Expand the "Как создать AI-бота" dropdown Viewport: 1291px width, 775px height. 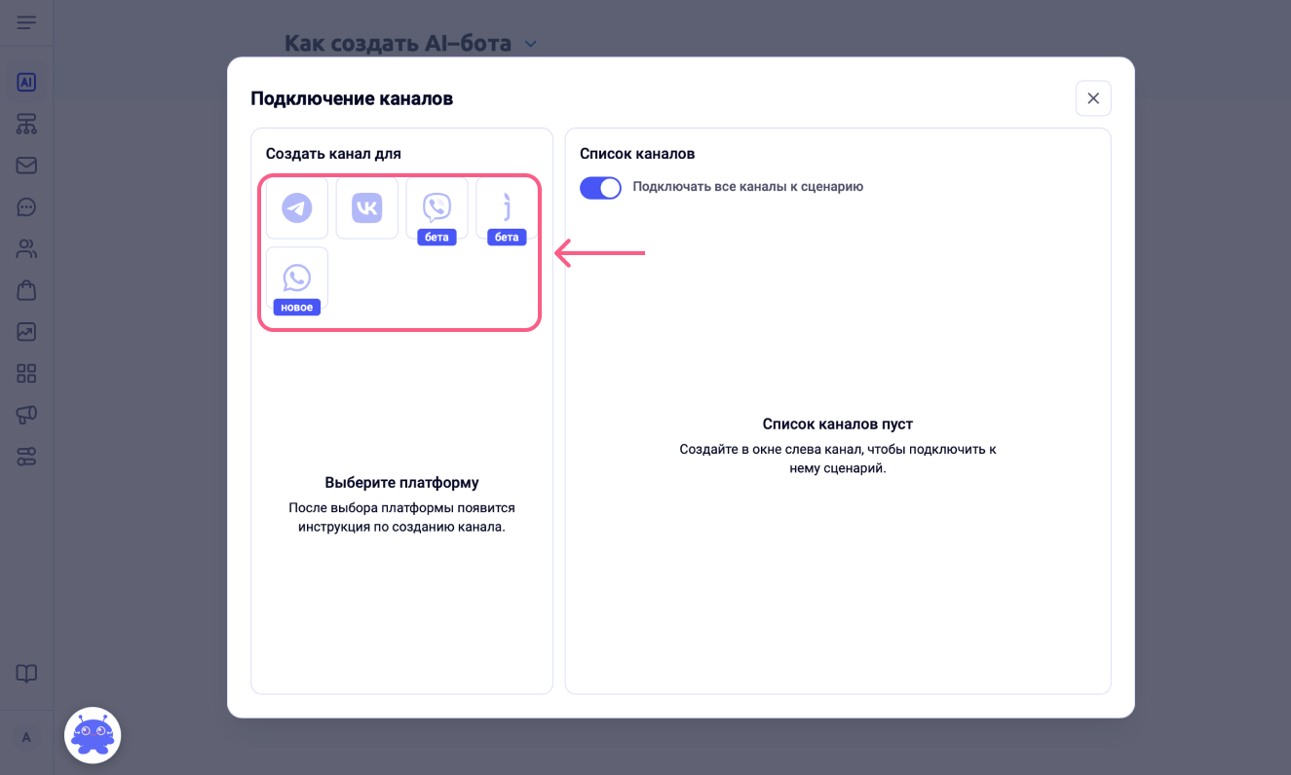(531, 44)
